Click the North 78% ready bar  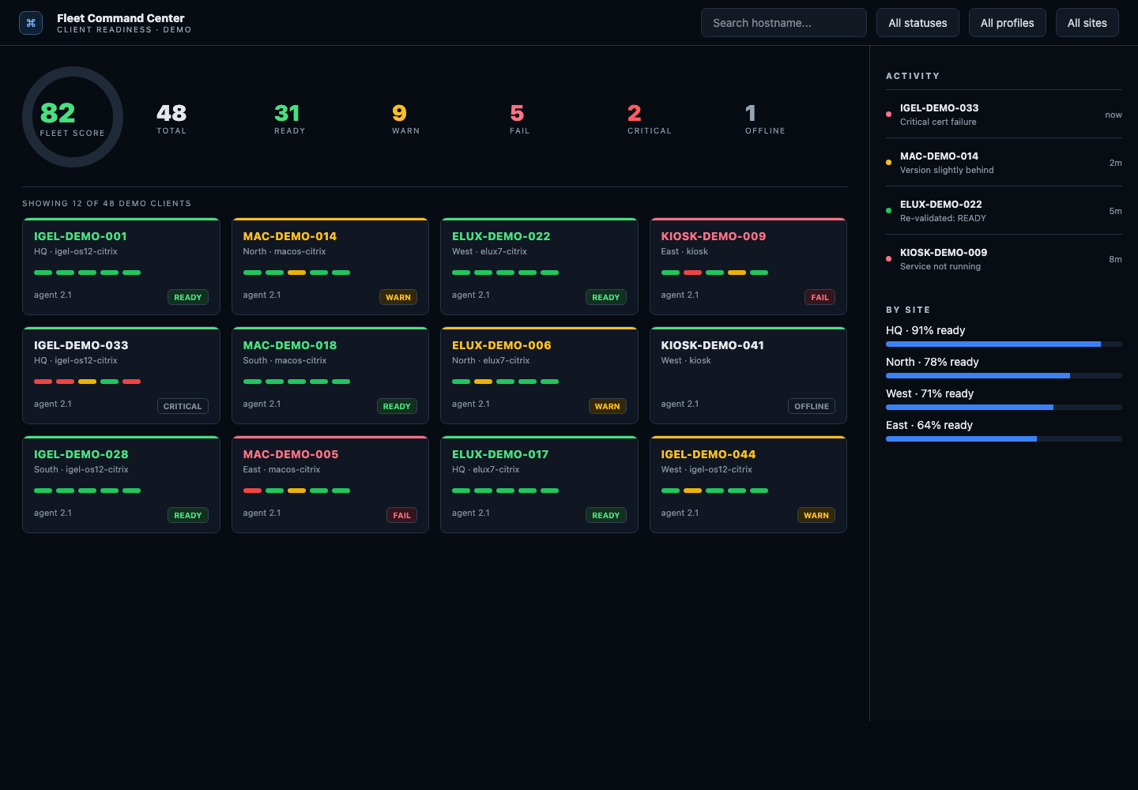(x=1004, y=376)
